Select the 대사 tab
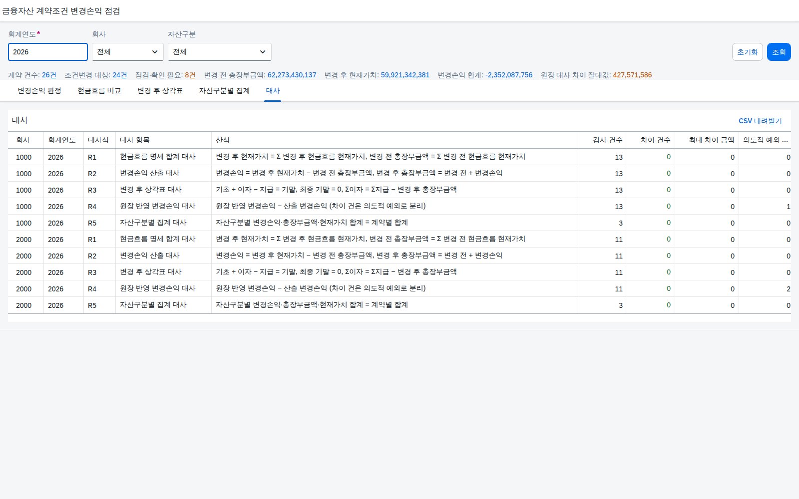Image resolution: width=799 pixels, height=499 pixels. click(273, 91)
